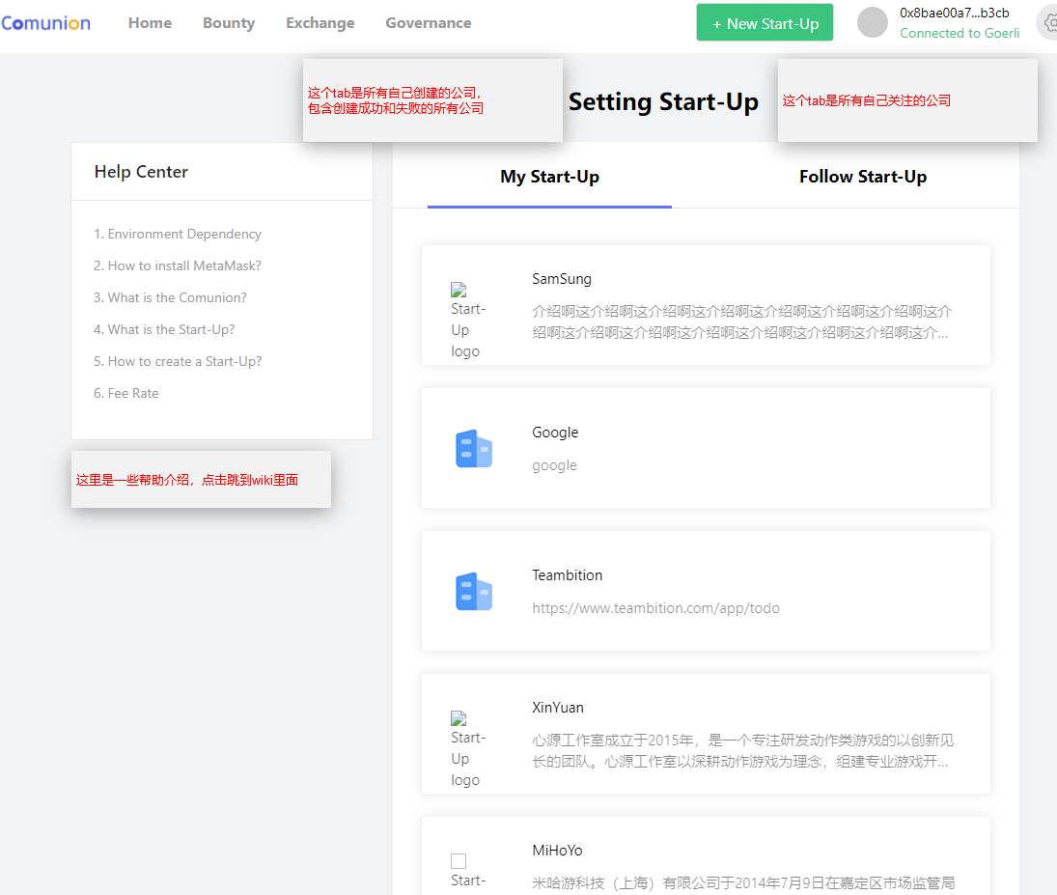Open the Bounty menu item

tap(229, 23)
